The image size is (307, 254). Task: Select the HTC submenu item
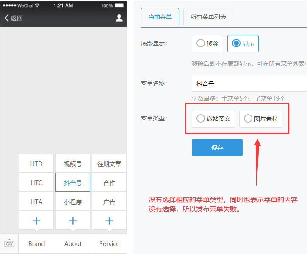[36, 183]
